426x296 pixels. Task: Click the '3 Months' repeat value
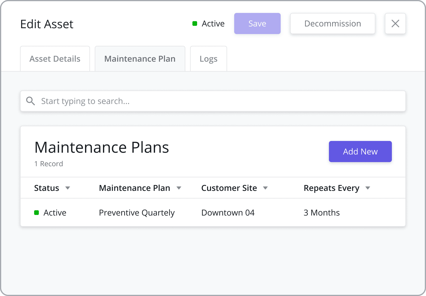322,213
